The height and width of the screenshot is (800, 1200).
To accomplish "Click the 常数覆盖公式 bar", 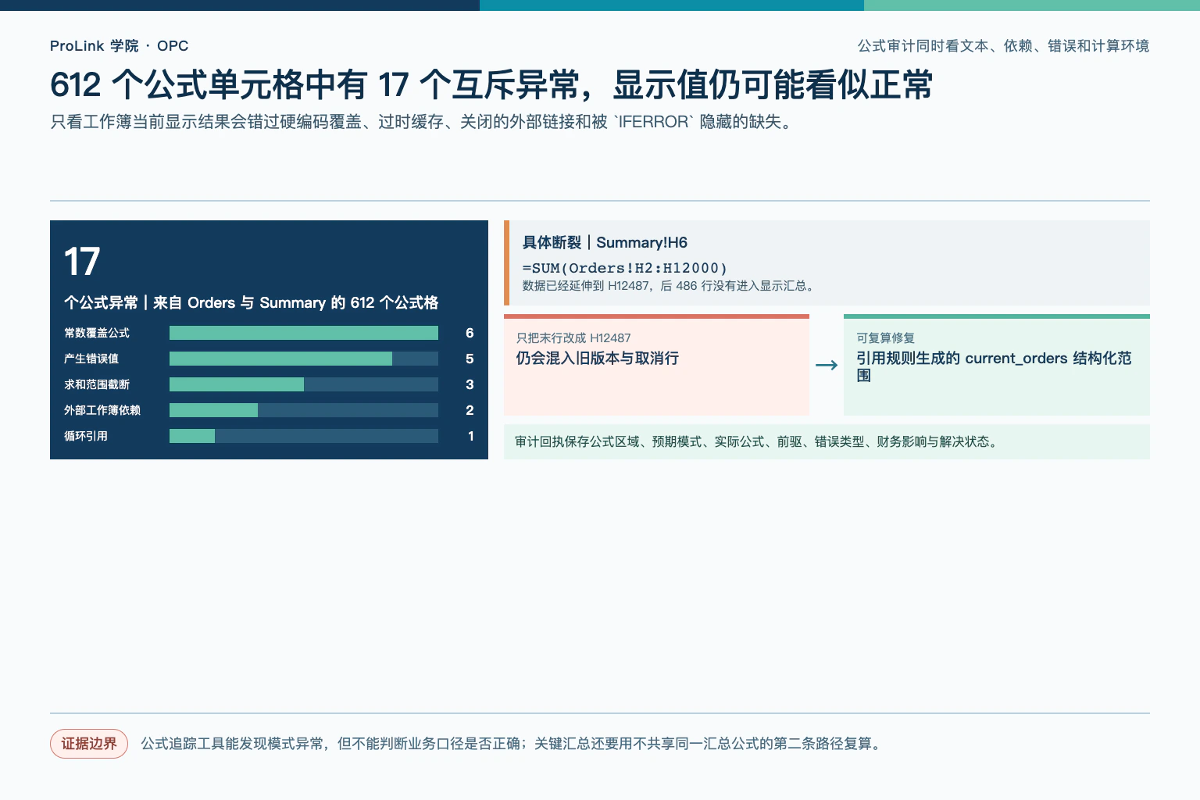I will tap(304, 333).
